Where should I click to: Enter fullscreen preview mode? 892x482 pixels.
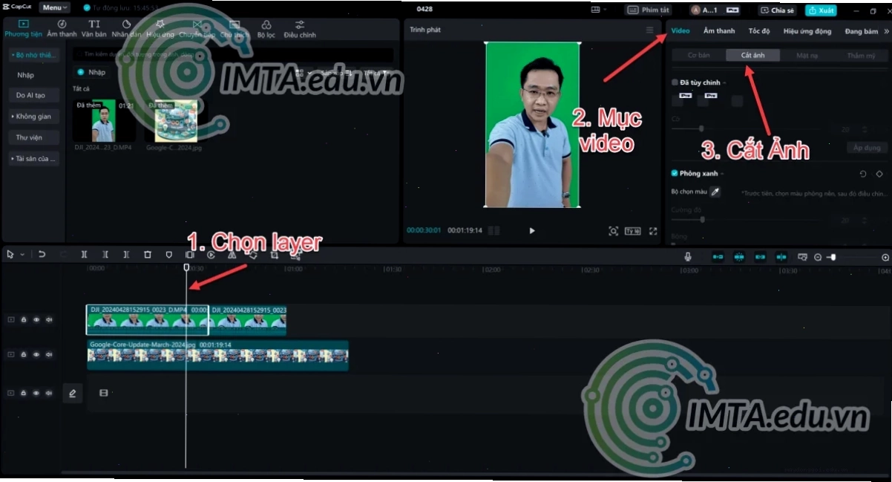pos(653,231)
